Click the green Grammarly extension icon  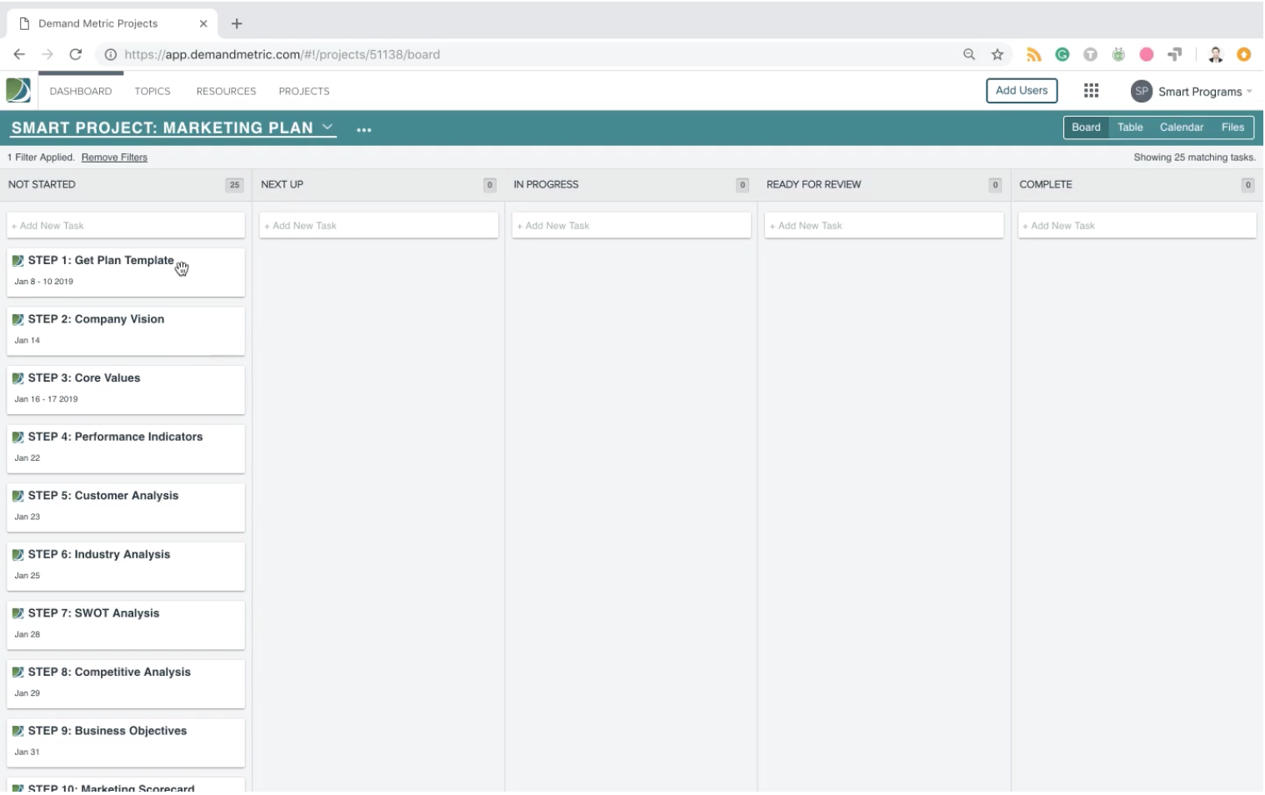pyautogui.click(x=1062, y=54)
